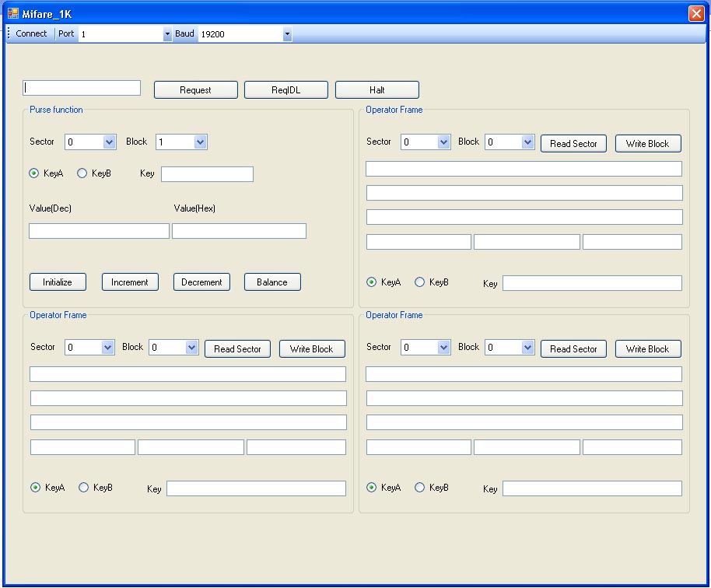This screenshot has height=588, width=711.
Task: Click the Mifare_1K app icon in title bar
Action: 13,13
